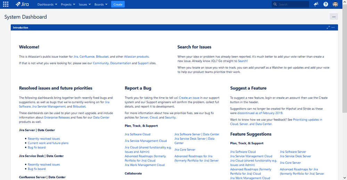
Task: Open the Create an issue link
Action: click(189, 97)
